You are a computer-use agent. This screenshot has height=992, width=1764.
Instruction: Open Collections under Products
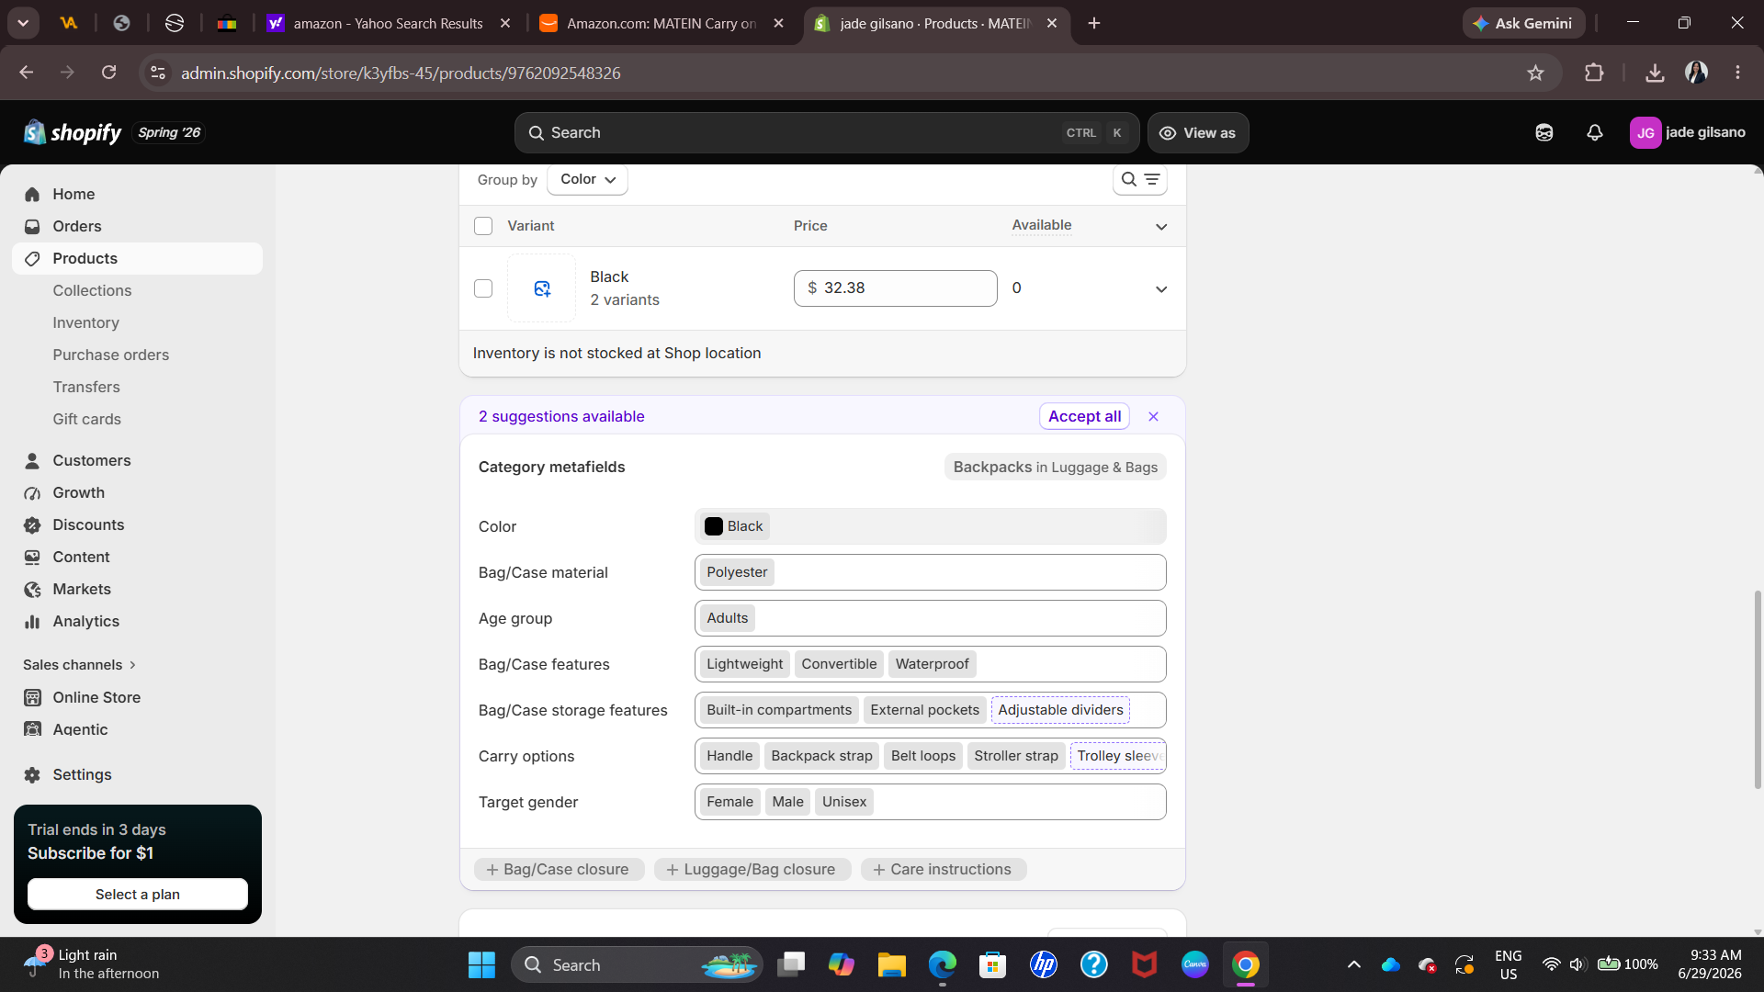92,290
